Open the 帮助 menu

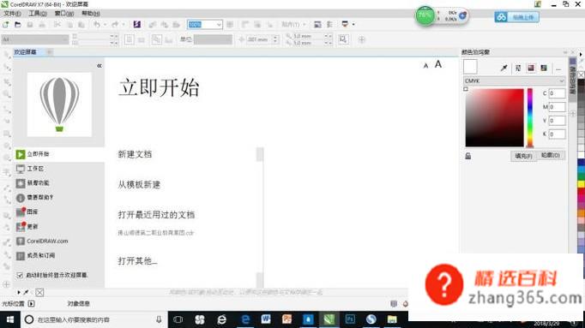91,14
